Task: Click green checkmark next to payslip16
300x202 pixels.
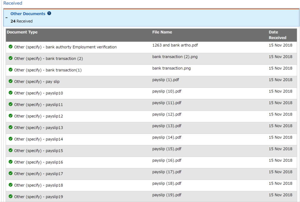Action: click(x=11, y=162)
